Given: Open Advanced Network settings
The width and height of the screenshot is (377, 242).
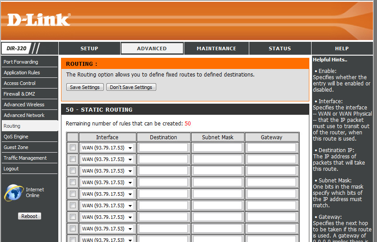Looking at the screenshot, I should [29, 115].
